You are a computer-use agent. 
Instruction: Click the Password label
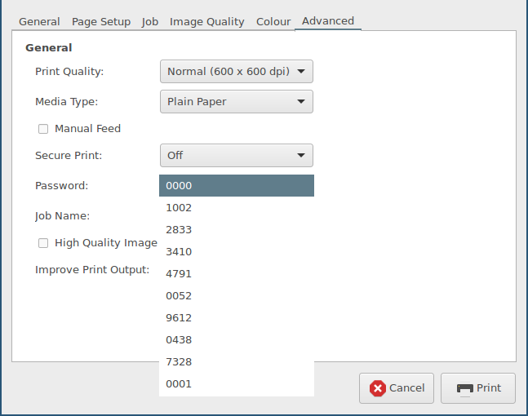(62, 186)
